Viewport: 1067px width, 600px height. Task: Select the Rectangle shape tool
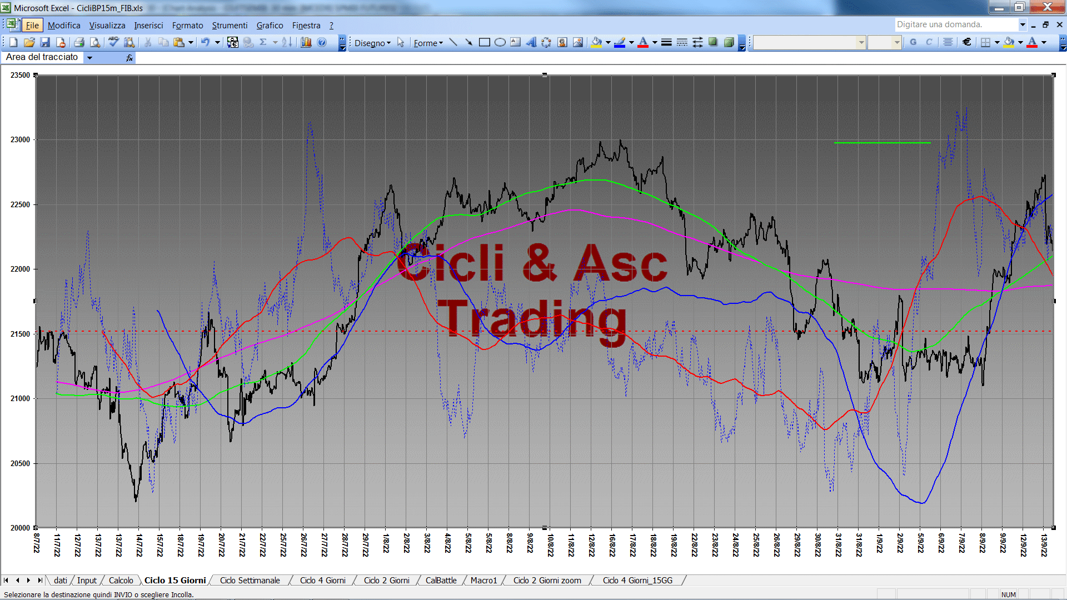[x=484, y=42]
